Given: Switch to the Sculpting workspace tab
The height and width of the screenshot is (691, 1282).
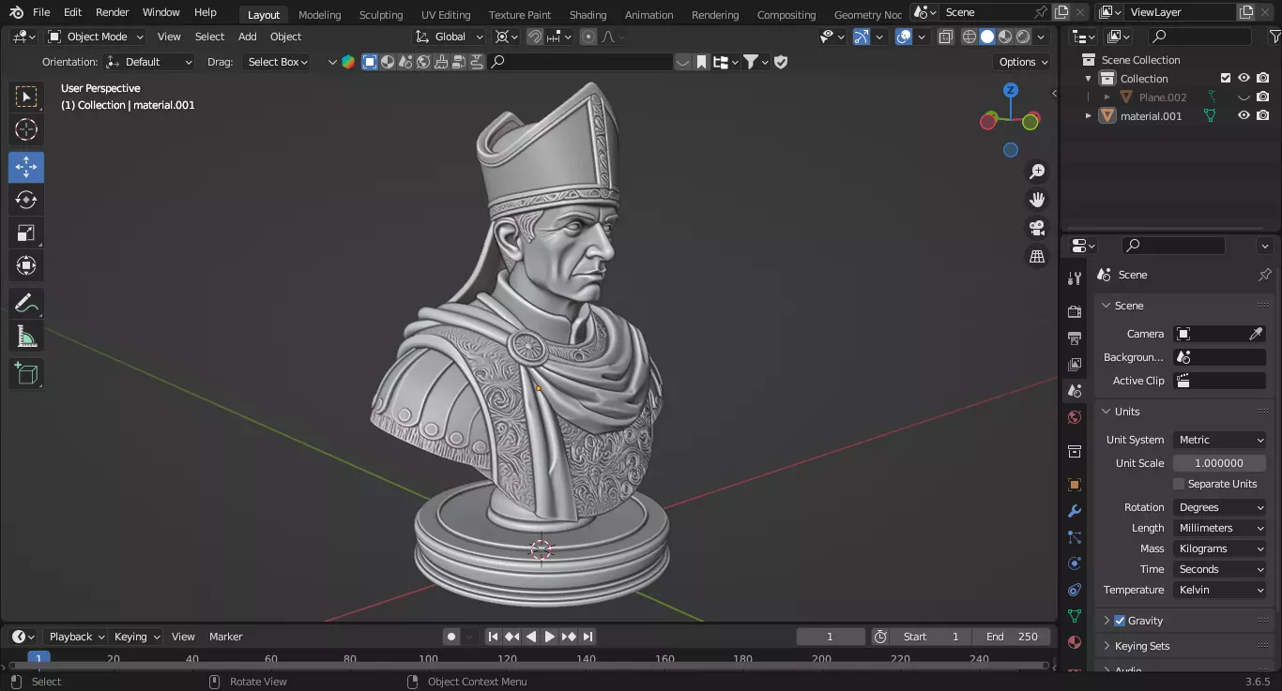Looking at the screenshot, I should point(381,14).
